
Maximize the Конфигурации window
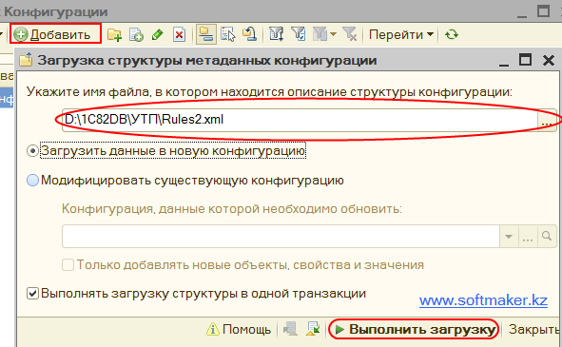click(543, 11)
